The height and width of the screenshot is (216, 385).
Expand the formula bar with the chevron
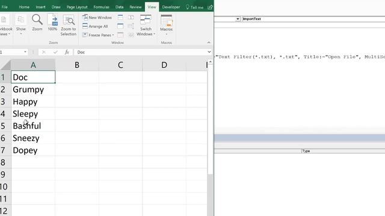(x=209, y=52)
